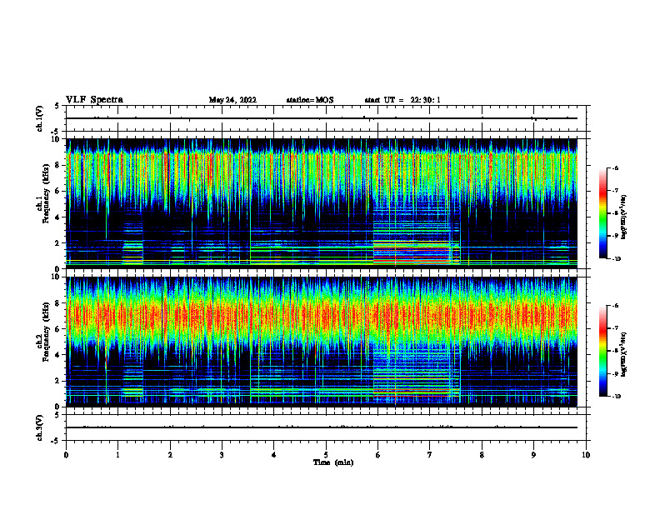
Task: Click time axis tick label "6"
Action: click(378, 455)
